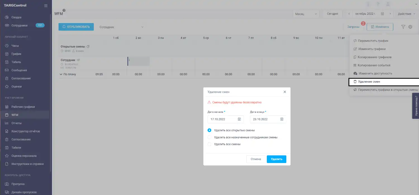Toggle the sidebar hamburger menu
This screenshot has width=419, height=195.
click(46, 6)
